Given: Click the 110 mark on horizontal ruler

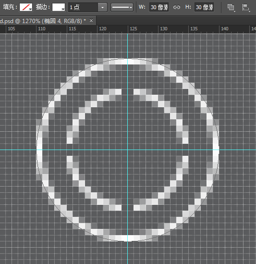Looking at the screenshot, I should tap(41, 29).
